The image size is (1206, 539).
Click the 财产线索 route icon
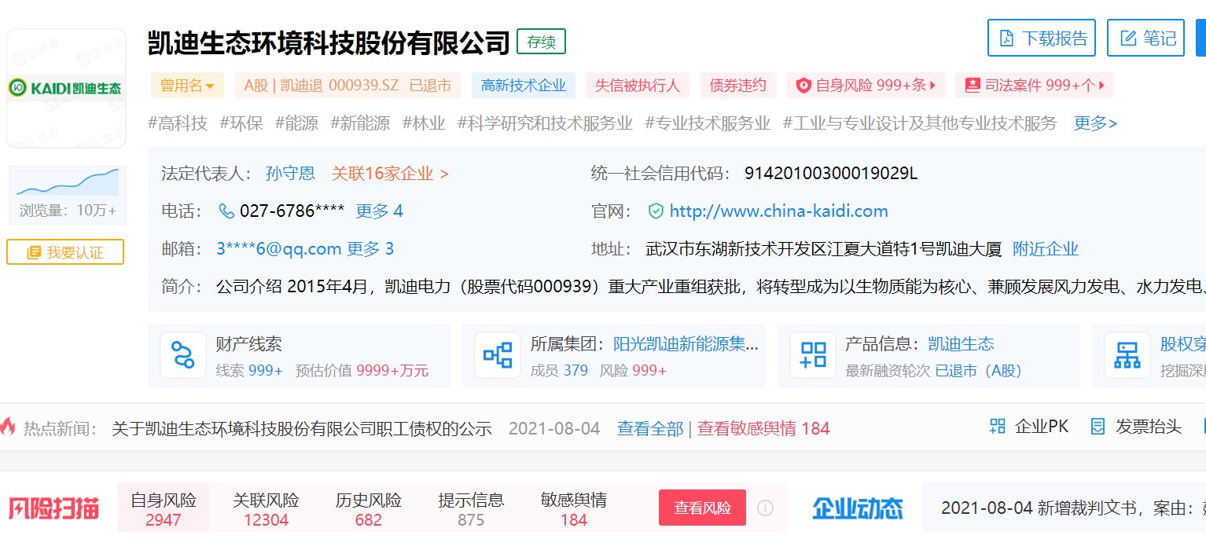pos(183,355)
